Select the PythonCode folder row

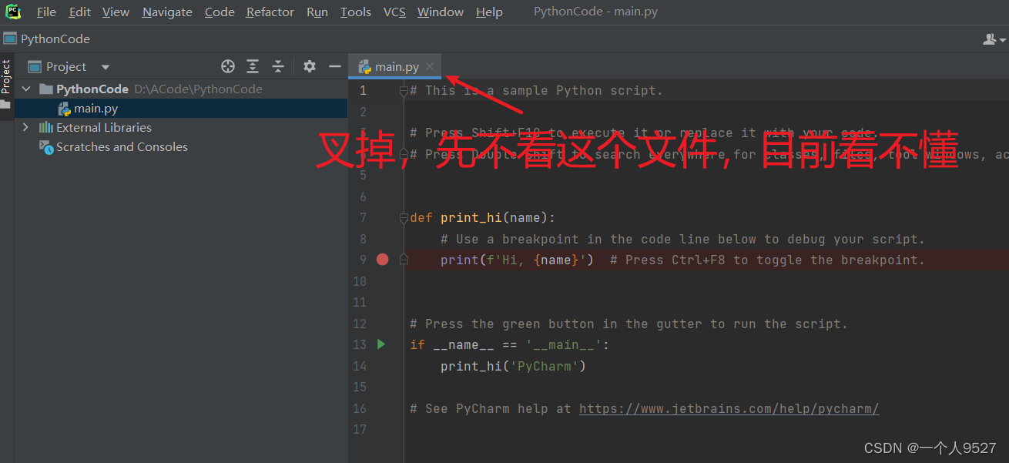tap(181, 89)
